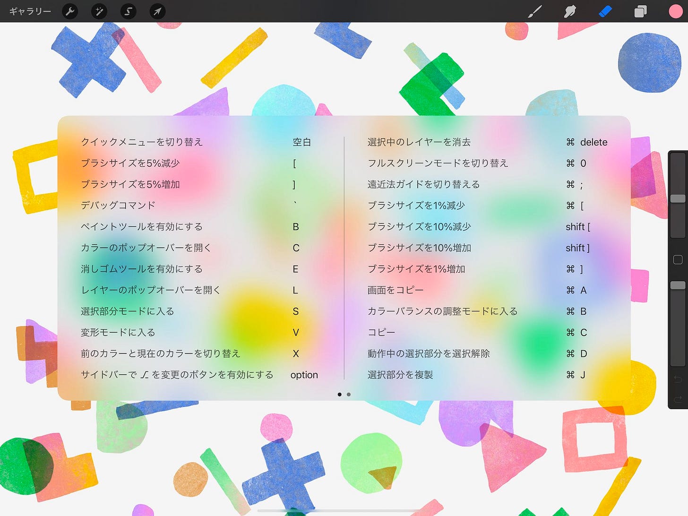Select the Paint brush tool
This screenshot has height=516, width=688.
535,11
